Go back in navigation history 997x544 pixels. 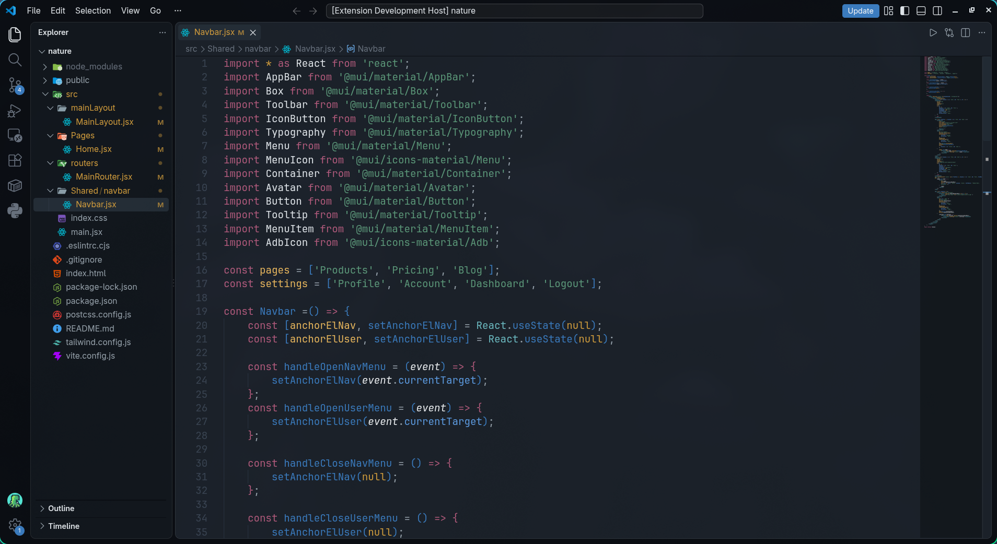tap(296, 11)
